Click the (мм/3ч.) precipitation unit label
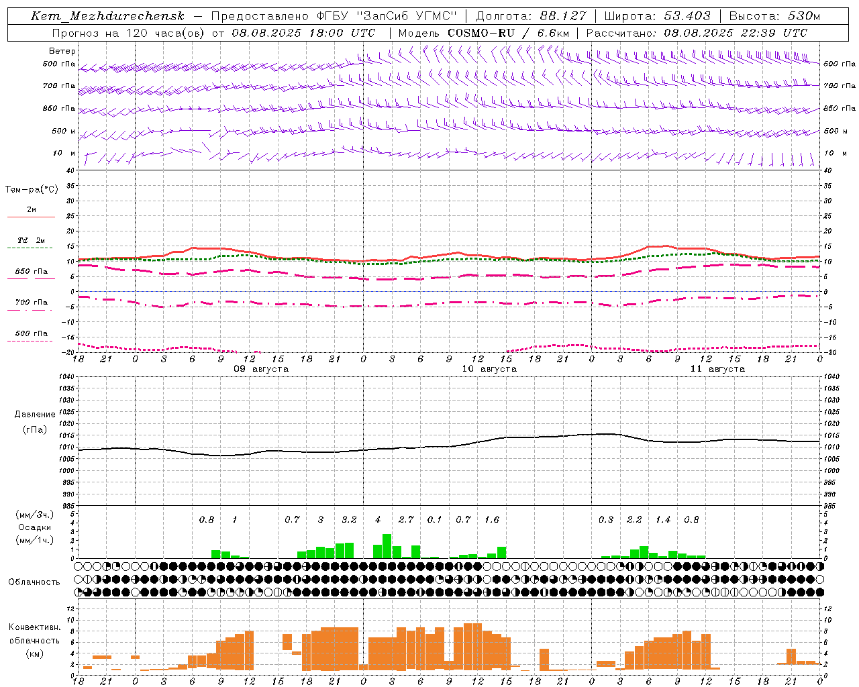Viewport: 859px width, 687px height. [x=35, y=515]
